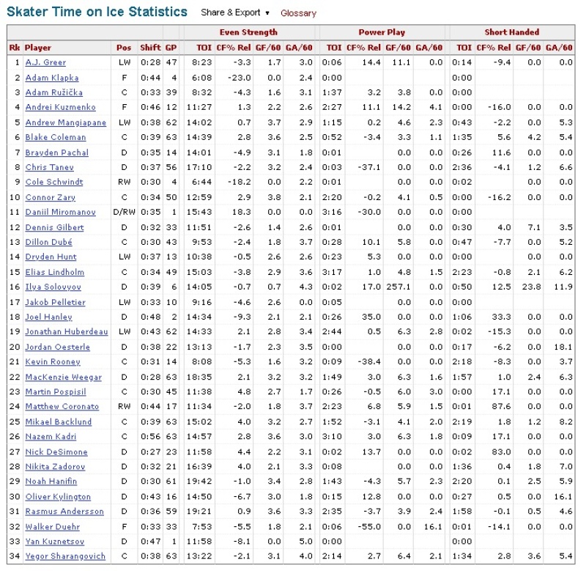Viewport: 586px width, 571px height.
Task: Select the 257.1 cell for Ilya Solovyov
Action: click(398, 287)
